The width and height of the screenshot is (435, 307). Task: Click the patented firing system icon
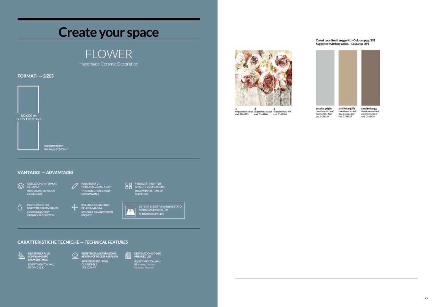point(131,210)
